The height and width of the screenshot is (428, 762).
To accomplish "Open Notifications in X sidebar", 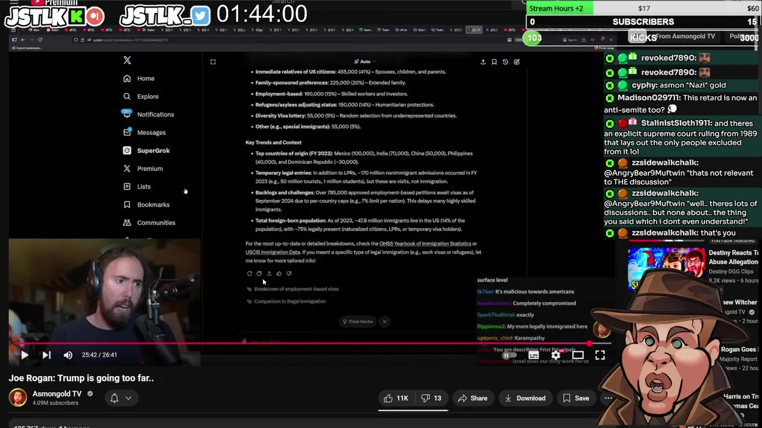I will pos(148,114).
